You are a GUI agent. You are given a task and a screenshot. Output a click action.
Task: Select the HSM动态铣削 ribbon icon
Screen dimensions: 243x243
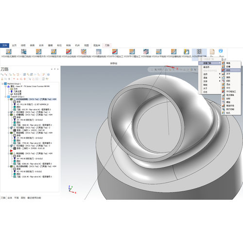click(x=69, y=52)
